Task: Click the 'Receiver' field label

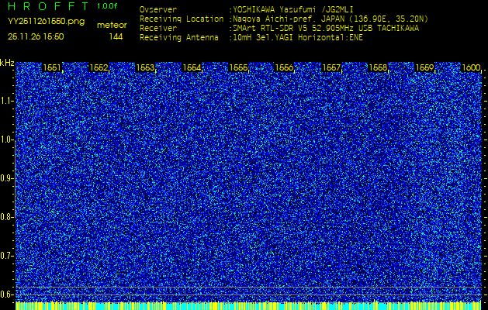Action: point(158,29)
